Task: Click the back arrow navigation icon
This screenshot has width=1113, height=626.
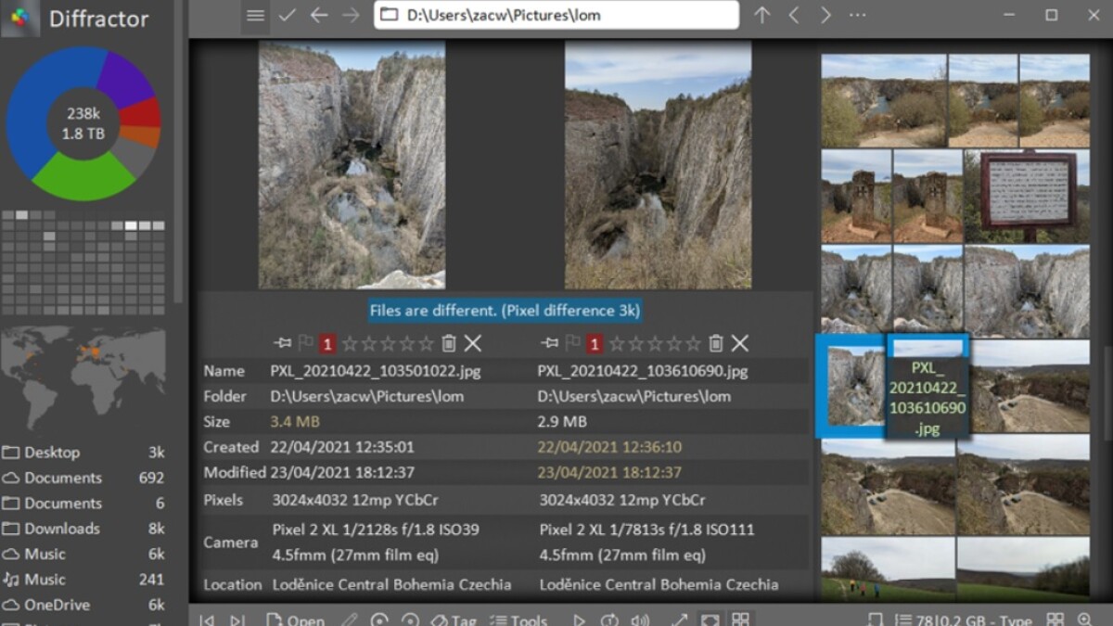Action: coord(318,16)
